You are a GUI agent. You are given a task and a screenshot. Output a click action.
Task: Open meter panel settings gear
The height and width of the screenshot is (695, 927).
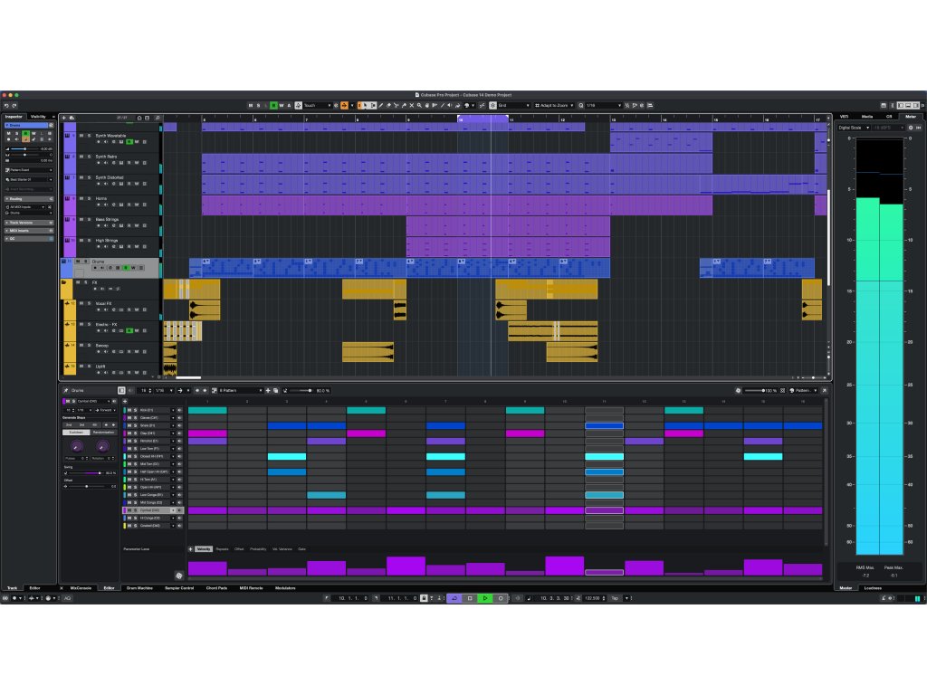point(911,128)
